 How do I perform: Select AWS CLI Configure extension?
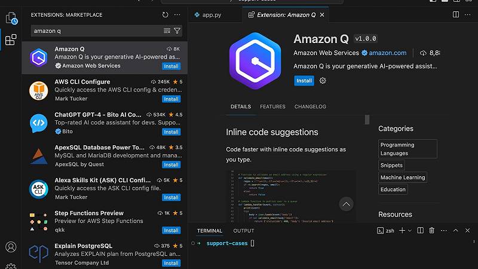point(105,90)
